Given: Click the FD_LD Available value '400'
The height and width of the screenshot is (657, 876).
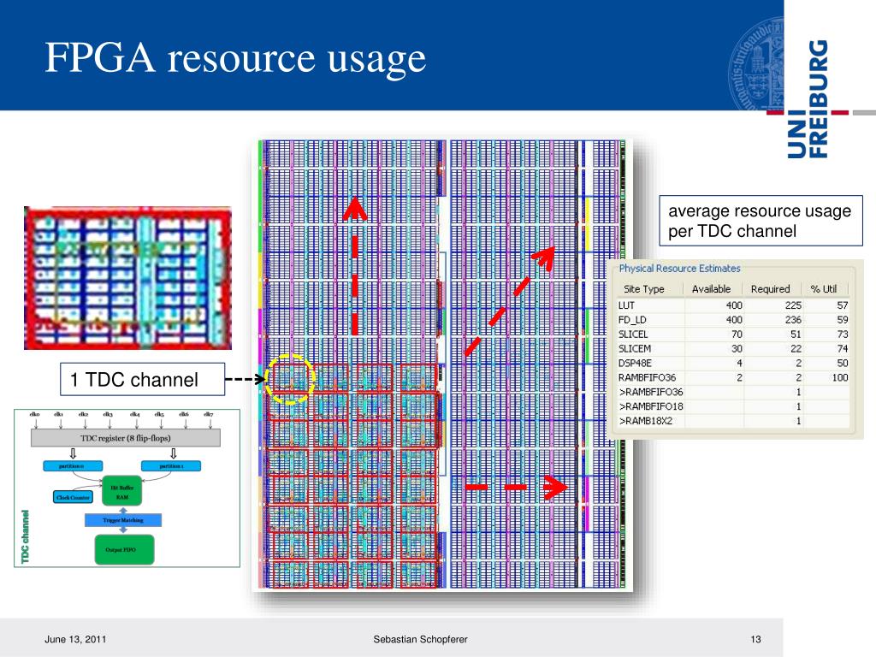Looking at the screenshot, I should (x=734, y=320).
